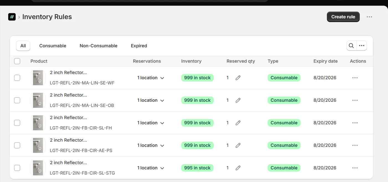Open the table filter bar more-options ellipsis
This screenshot has height=182, width=388.
point(362,46)
